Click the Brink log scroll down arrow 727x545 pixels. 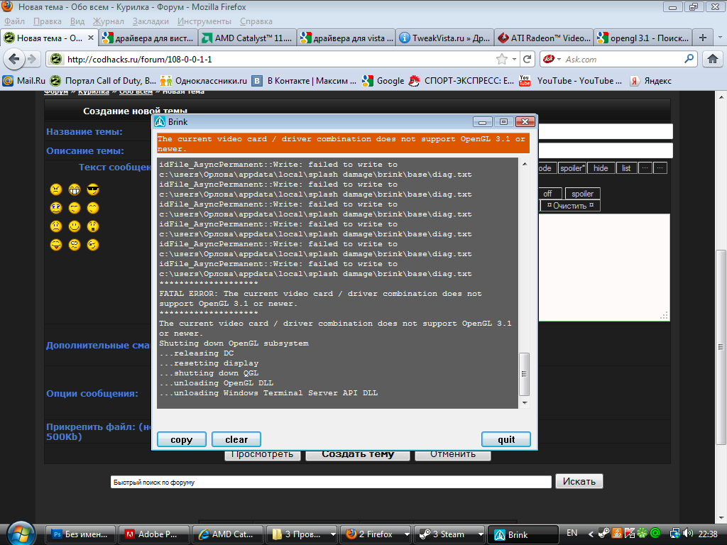(525, 403)
